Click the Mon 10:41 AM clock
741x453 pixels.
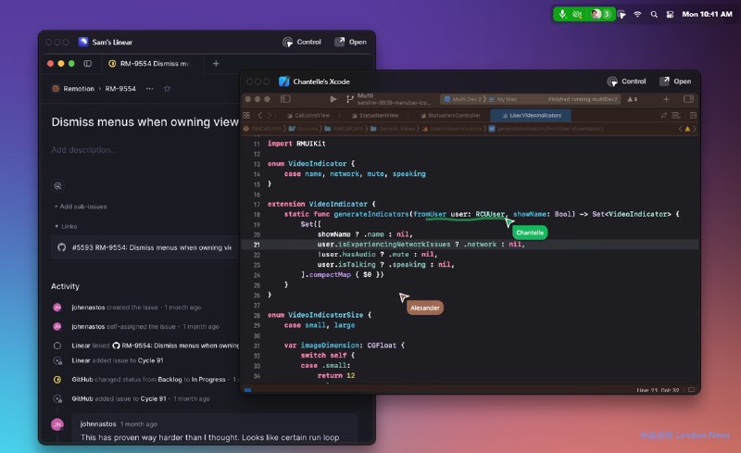tap(707, 14)
